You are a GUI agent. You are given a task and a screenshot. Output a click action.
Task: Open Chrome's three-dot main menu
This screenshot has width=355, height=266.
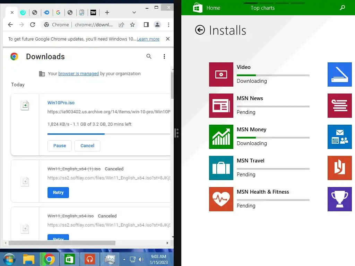pos(168,25)
